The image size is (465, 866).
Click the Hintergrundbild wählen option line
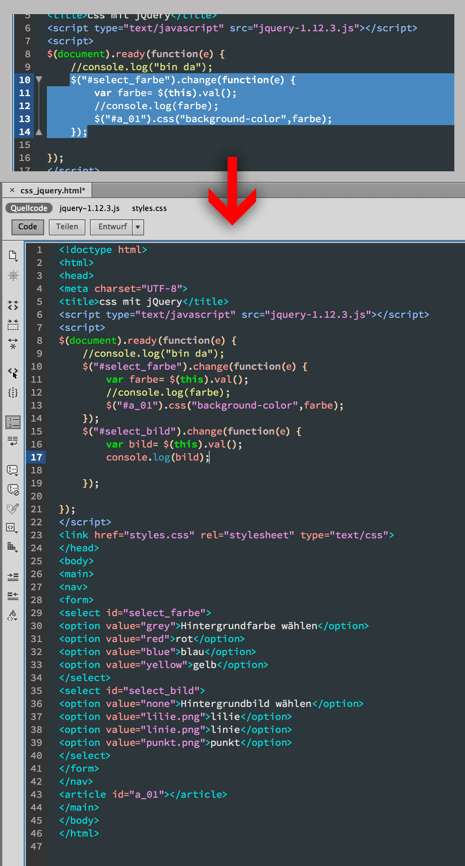click(x=211, y=703)
